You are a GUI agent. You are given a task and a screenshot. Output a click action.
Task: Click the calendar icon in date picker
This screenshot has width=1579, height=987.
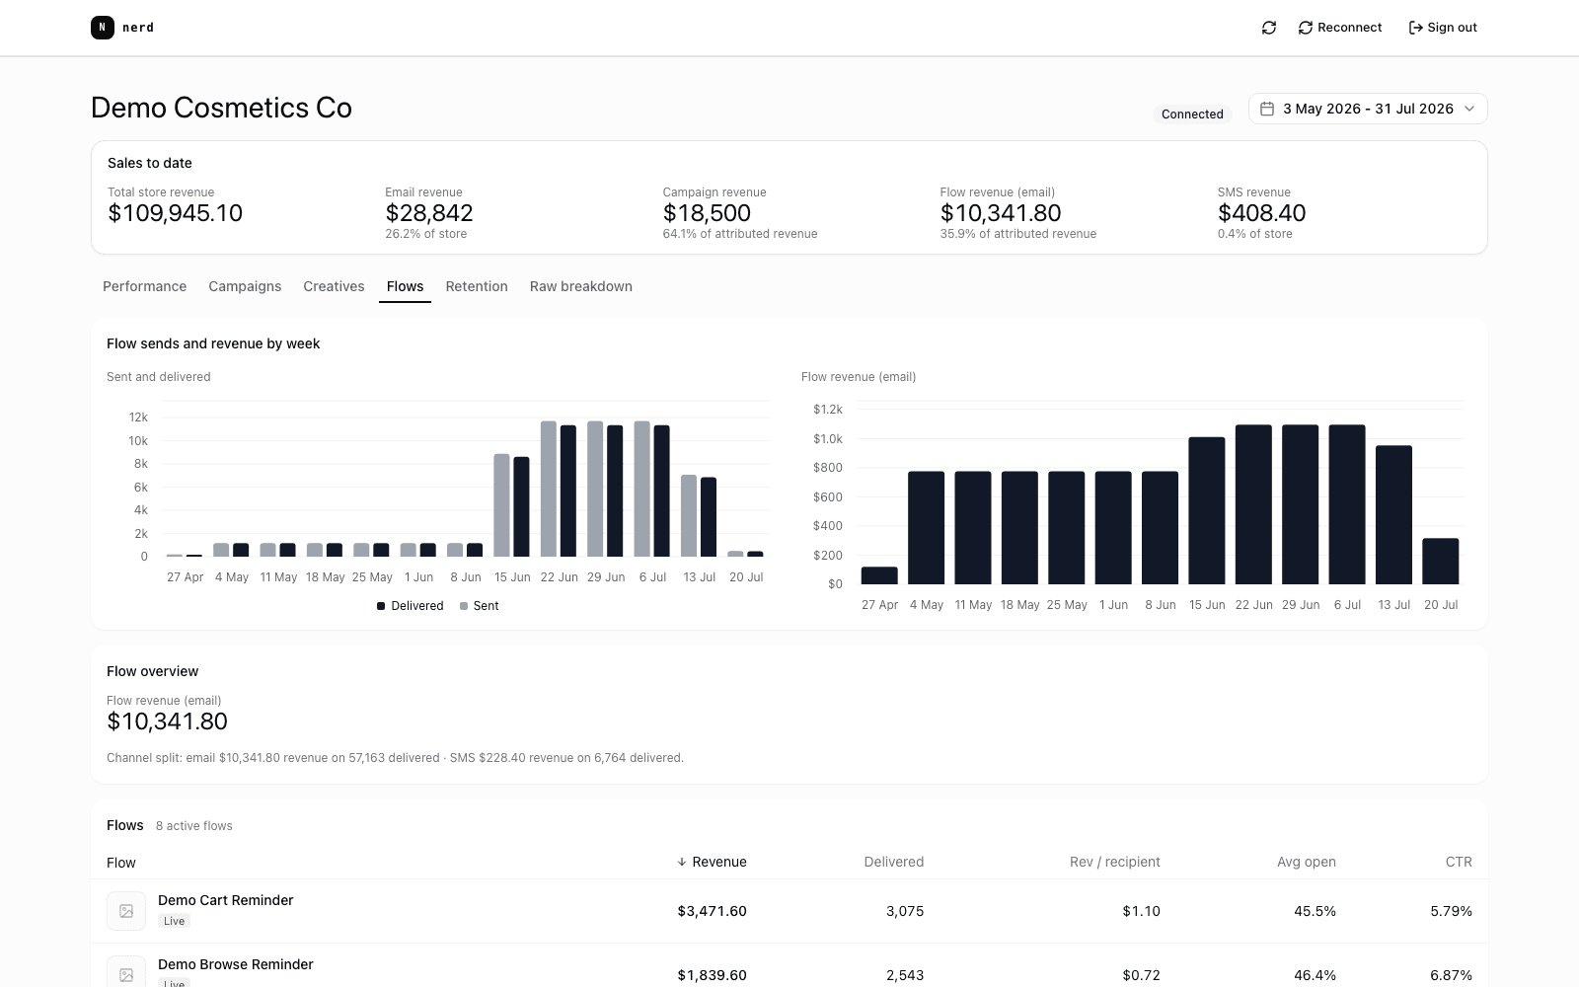(1267, 109)
